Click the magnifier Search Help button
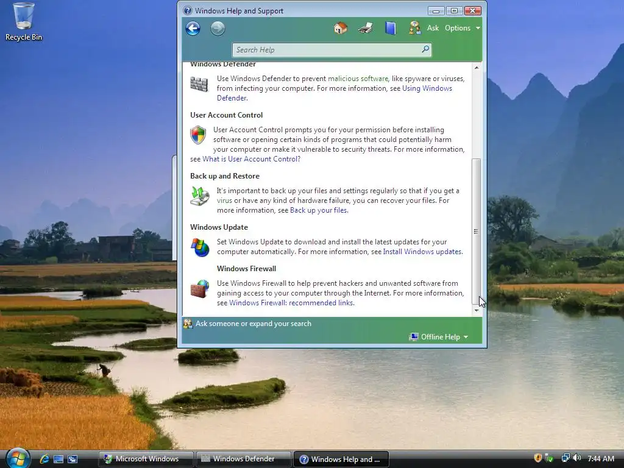The width and height of the screenshot is (624, 468). coord(425,49)
